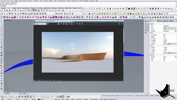Open the Render menu
This screenshot has width=177, height=100.
point(51,1)
